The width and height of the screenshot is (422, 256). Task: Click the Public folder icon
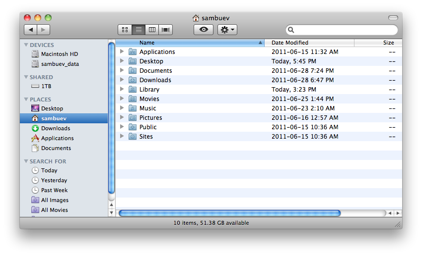133,127
